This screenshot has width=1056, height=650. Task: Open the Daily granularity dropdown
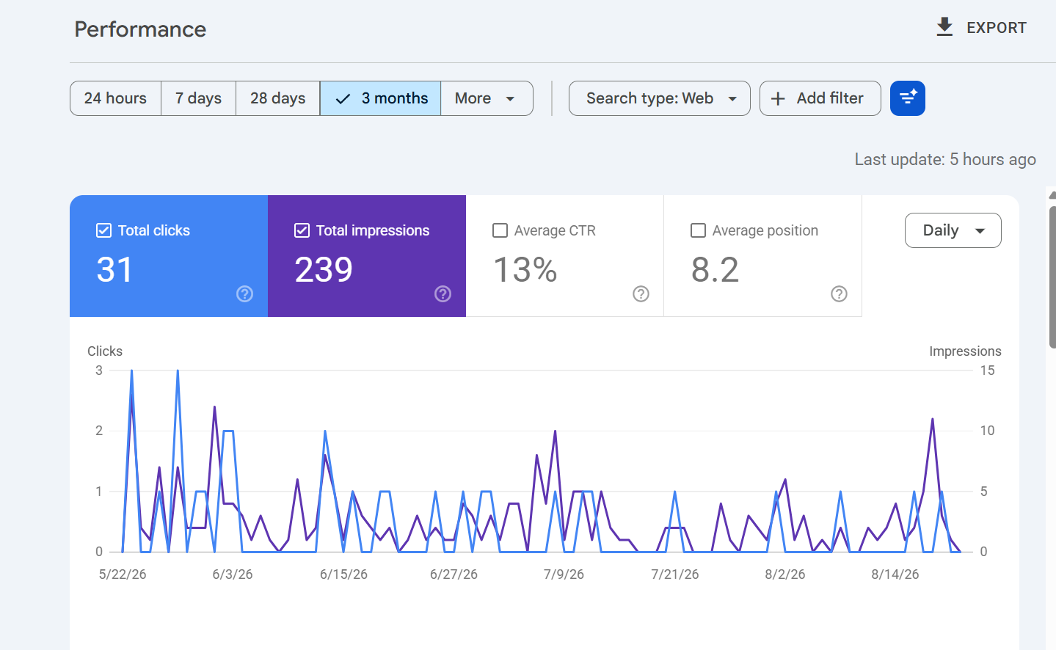[953, 230]
